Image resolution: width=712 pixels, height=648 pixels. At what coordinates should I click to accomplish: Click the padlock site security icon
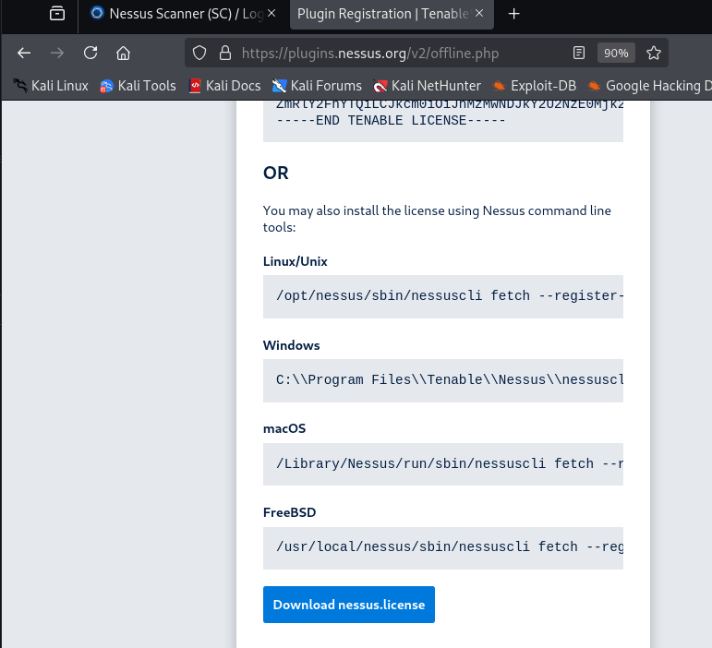tap(224, 53)
